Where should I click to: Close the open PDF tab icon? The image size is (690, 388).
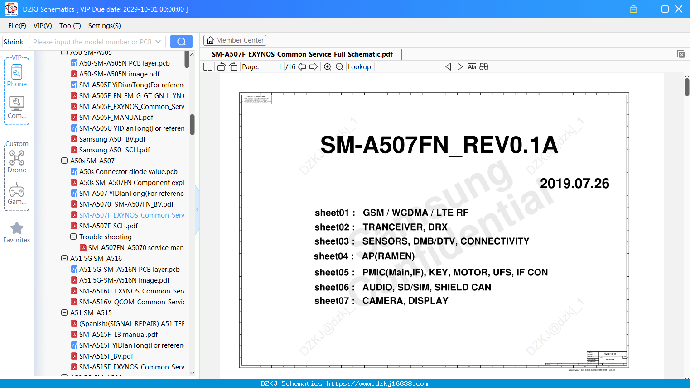[681, 54]
